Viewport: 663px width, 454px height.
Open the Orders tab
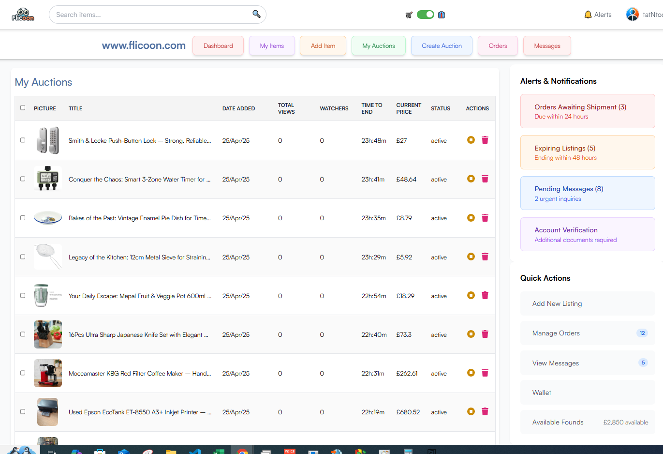tap(498, 45)
